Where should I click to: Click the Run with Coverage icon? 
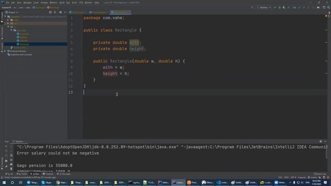click(x=284, y=7)
